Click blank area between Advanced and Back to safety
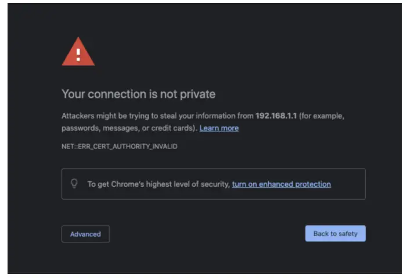Screen dimensions: 407x278 pyautogui.click(x=207, y=234)
